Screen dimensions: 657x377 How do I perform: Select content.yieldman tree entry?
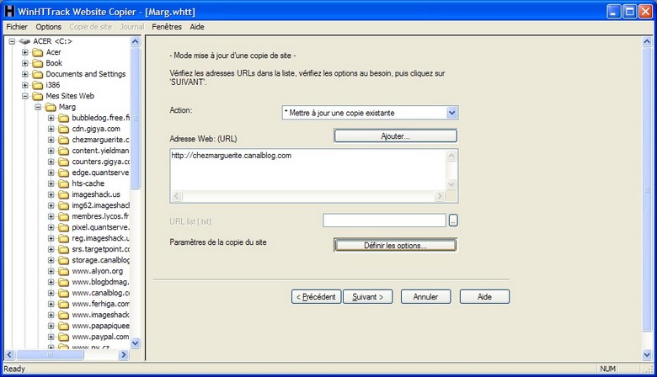[100, 151]
